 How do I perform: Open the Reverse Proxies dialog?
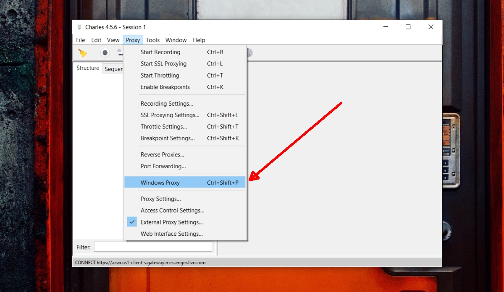(163, 154)
